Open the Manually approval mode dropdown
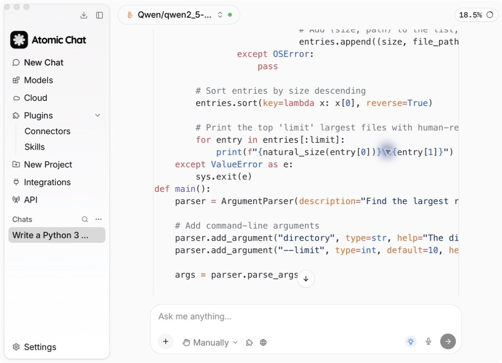502x363 pixels. (210, 342)
